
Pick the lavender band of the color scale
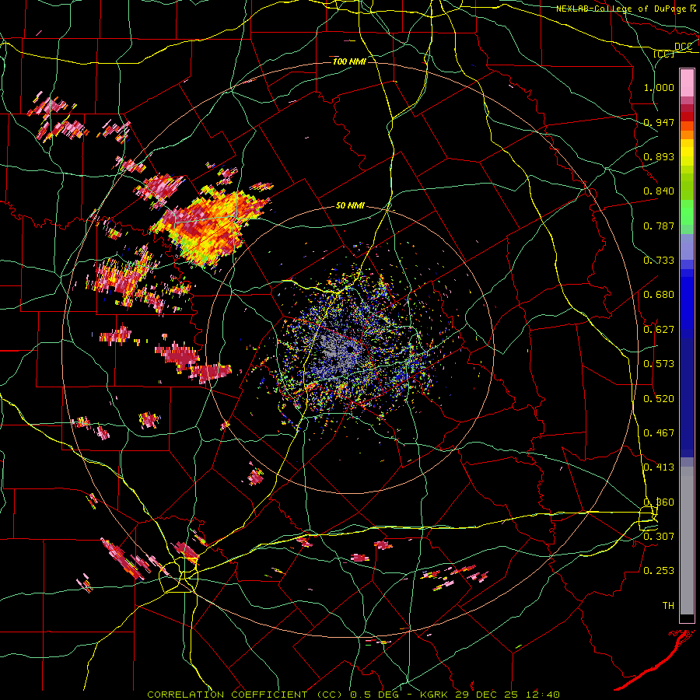tap(687, 247)
